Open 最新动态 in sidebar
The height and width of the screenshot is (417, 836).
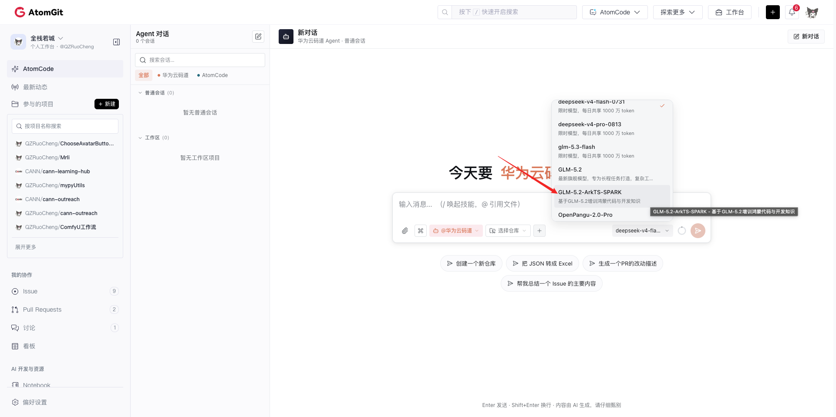click(65, 87)
